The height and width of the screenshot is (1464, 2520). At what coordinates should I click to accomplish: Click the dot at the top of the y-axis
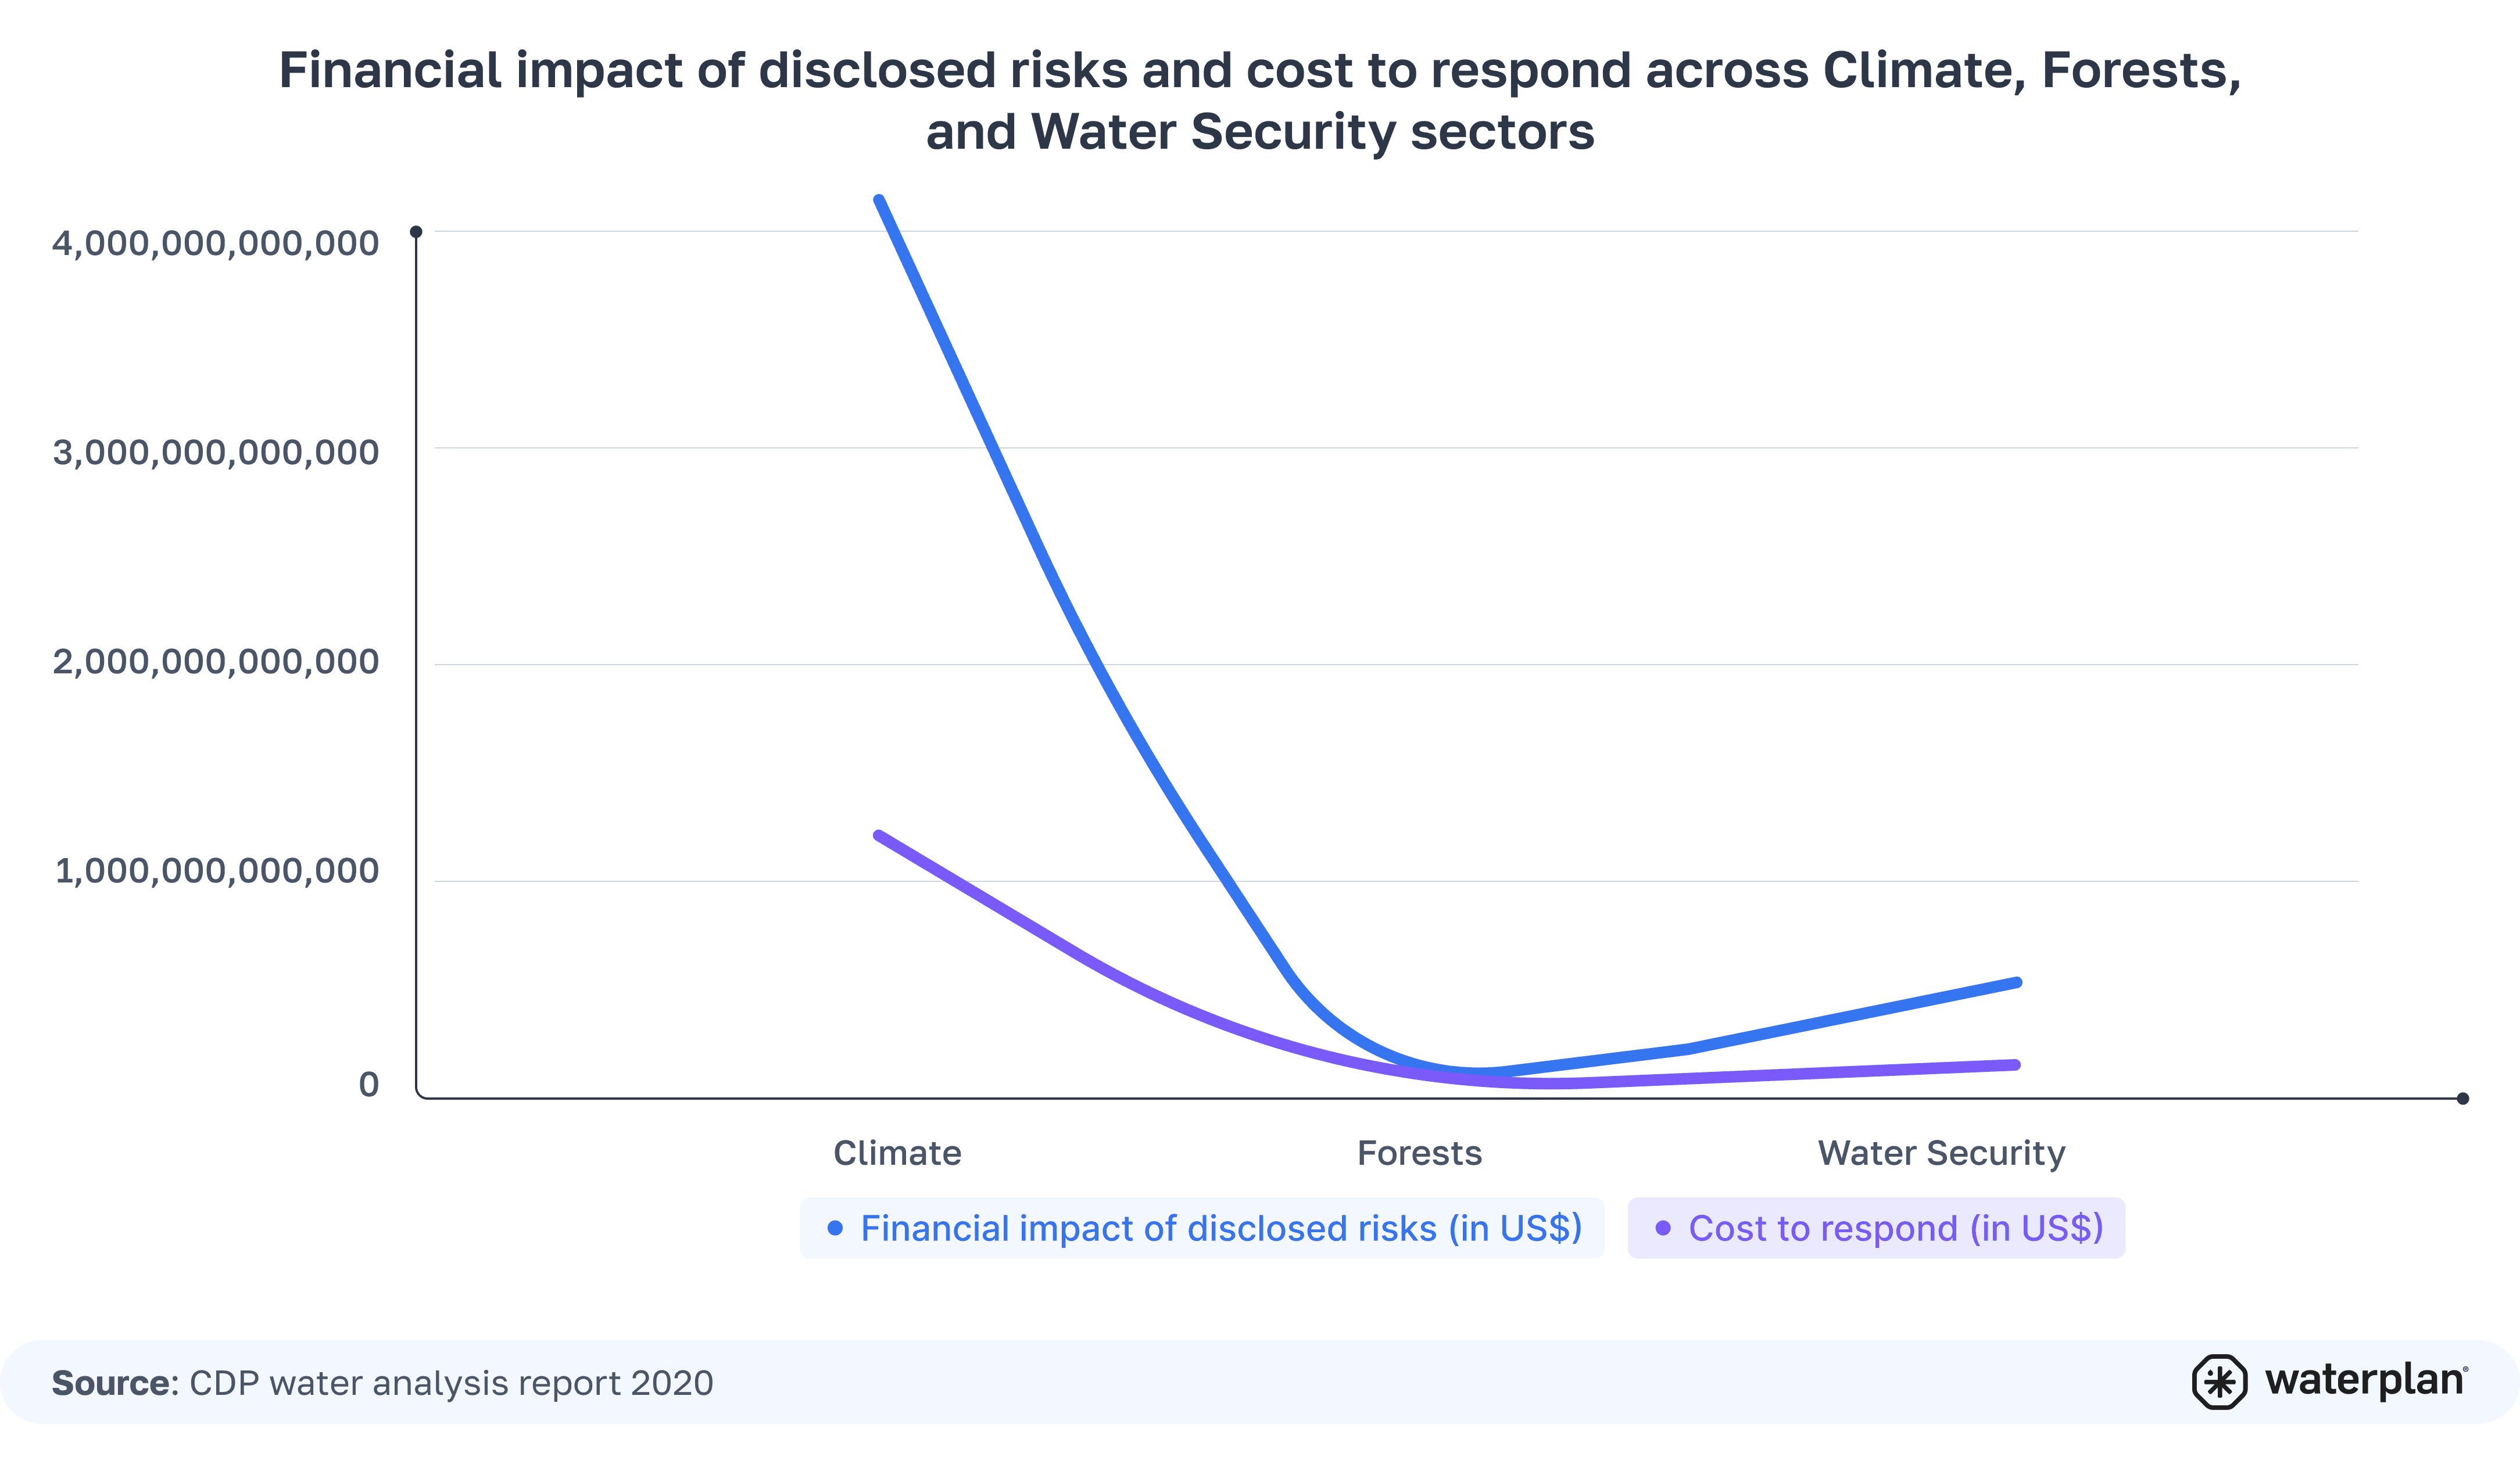tap(416, 232)
